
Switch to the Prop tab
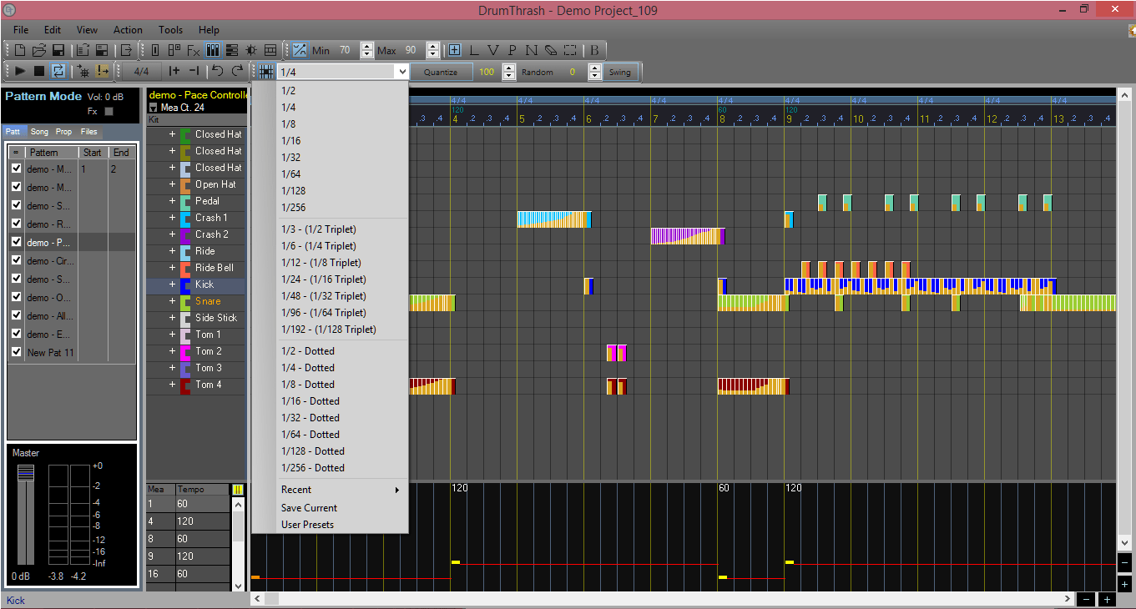point(63,132)
